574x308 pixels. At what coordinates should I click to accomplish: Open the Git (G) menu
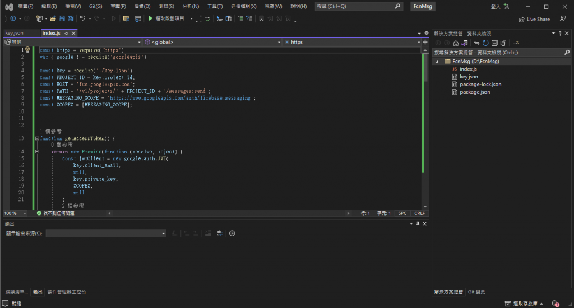(x=95, y=6)
